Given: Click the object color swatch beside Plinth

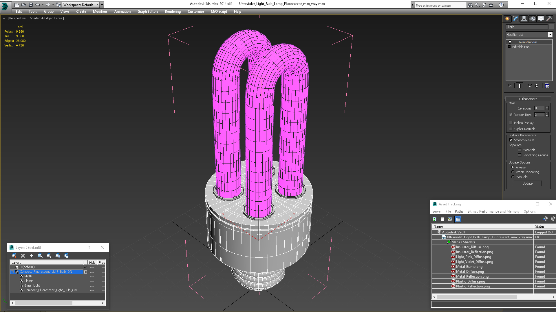Looking at the screenshot, I should click(551, 27).
